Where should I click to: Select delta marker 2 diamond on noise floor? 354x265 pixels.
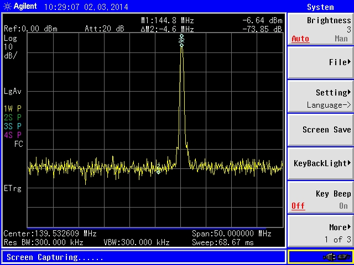(159, 171)
